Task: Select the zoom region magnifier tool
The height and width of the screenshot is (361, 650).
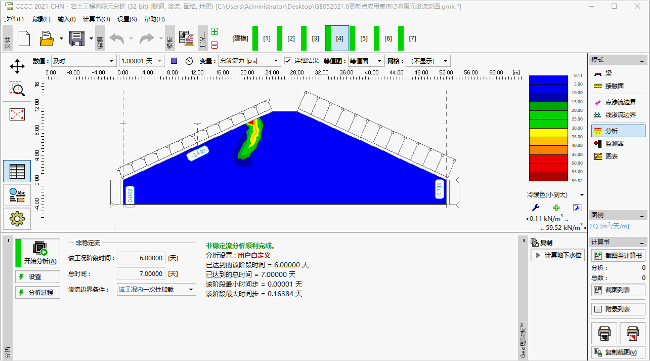Action: (17, 90)
